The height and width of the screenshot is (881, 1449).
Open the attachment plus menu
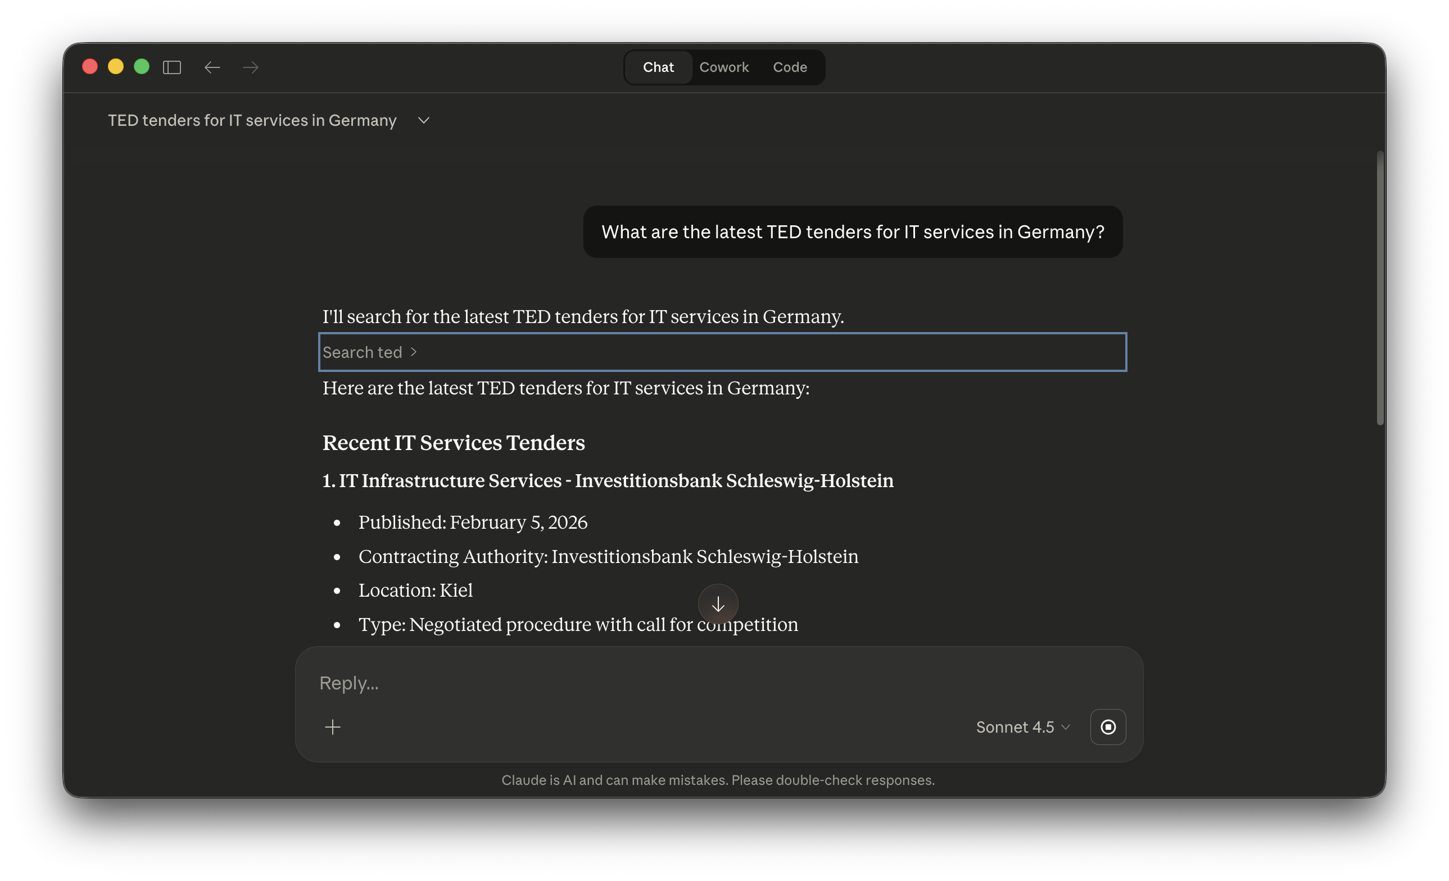(332, 727)
